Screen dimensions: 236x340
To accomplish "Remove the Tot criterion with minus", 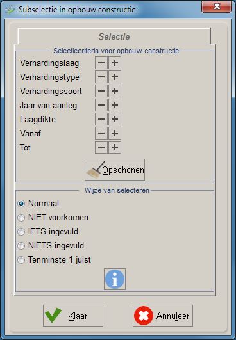I will coord(101,147).
